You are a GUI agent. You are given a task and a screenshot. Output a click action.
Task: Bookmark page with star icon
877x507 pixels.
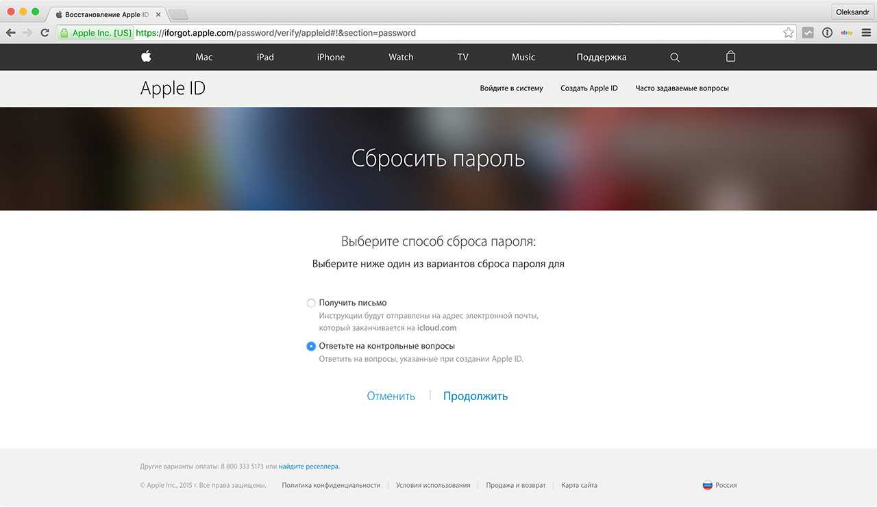click(789, 33)
